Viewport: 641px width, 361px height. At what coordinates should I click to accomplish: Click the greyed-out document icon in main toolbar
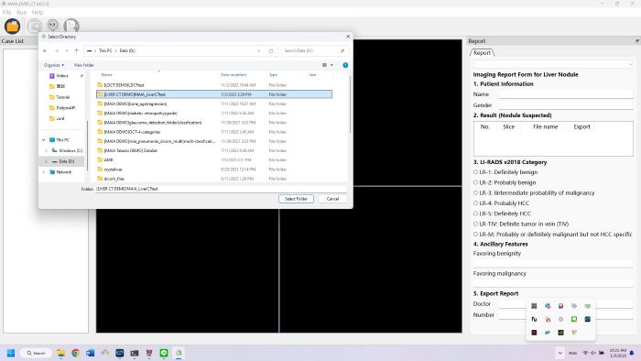(71, 27)
